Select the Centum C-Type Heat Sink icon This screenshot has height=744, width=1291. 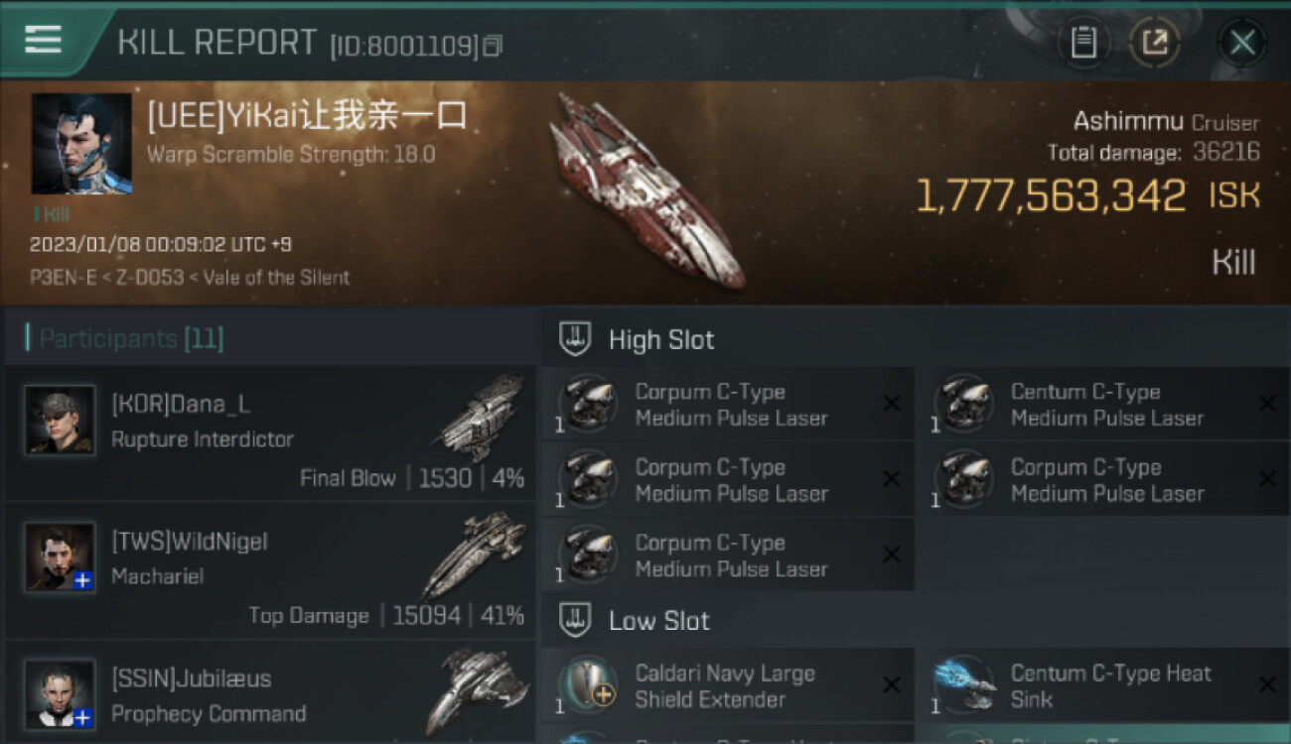point(964,685)
